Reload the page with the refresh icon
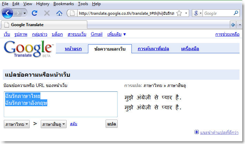Screen dimensions: 245x144 pyautogui.click(x=35, y=13)
